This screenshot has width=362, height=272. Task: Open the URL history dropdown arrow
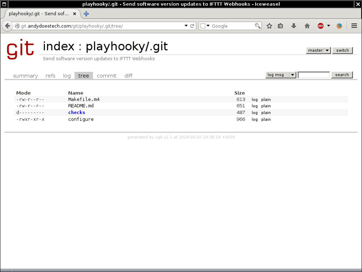[x=186, y=26]
